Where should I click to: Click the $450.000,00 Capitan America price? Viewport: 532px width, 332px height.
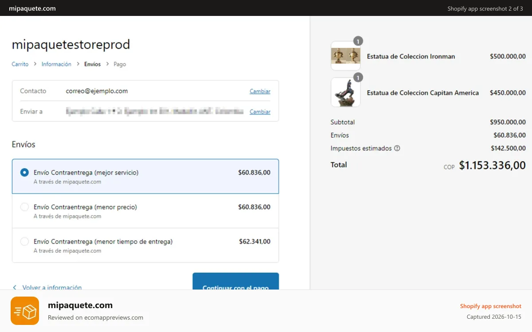[508, 93]
